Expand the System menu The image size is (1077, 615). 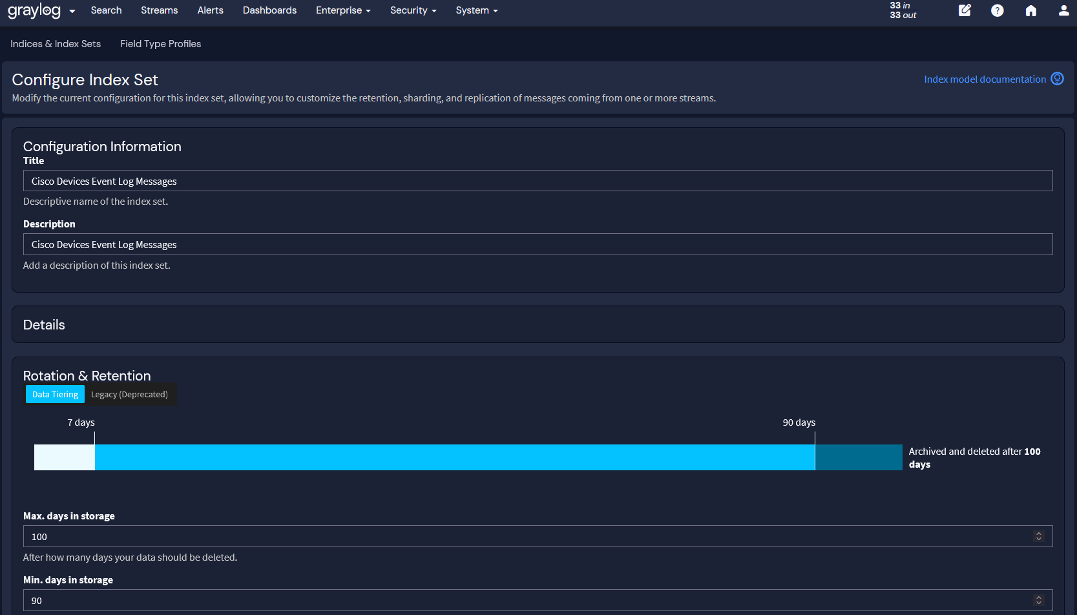[x=476, y=10]
